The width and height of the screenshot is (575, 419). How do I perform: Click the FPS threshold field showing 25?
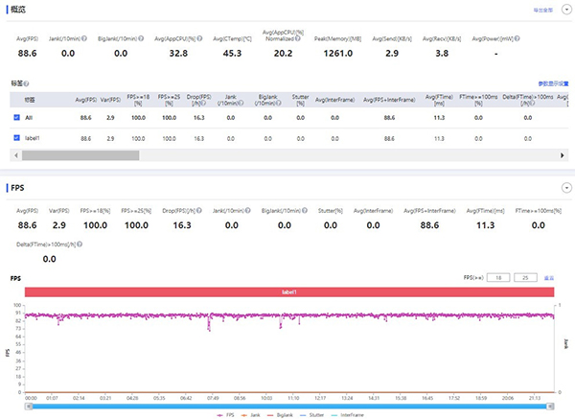(x=526, y=277)
